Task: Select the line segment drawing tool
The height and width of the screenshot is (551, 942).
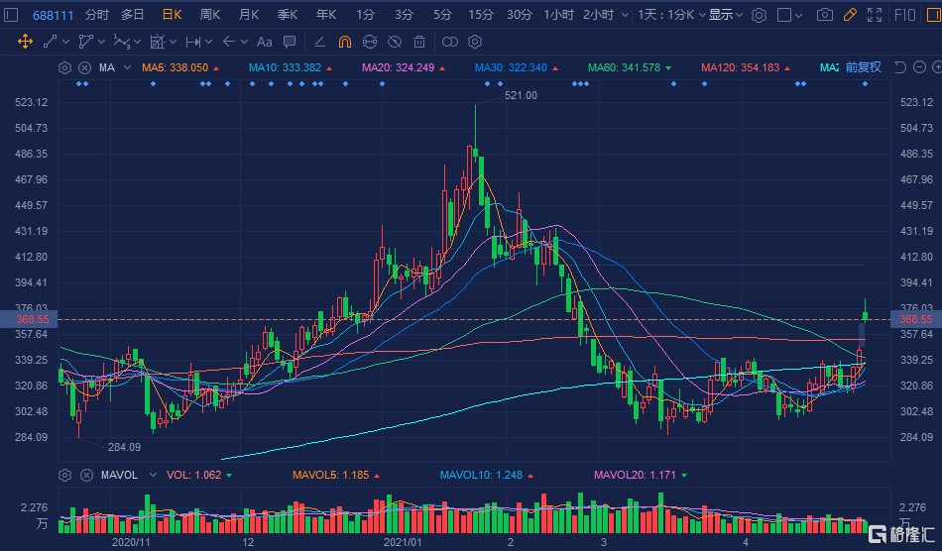Action: 50,42
